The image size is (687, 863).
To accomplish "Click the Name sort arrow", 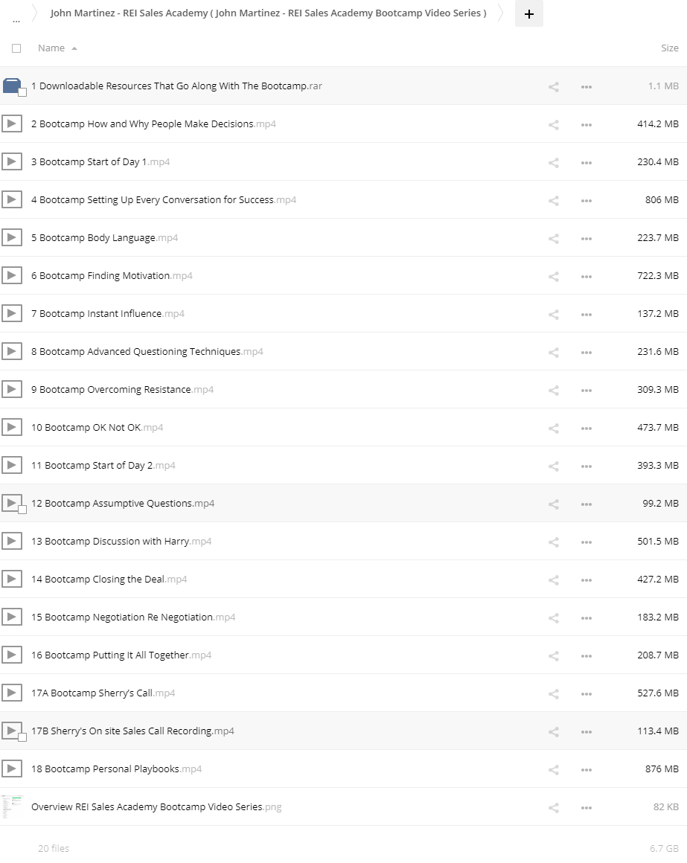I will point(74,48).
